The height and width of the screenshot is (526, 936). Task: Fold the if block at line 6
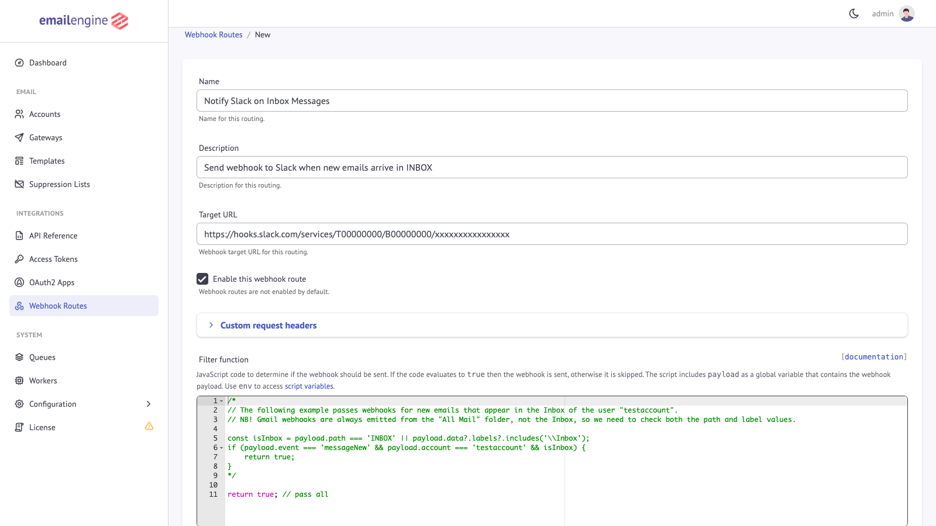(221, 448)
